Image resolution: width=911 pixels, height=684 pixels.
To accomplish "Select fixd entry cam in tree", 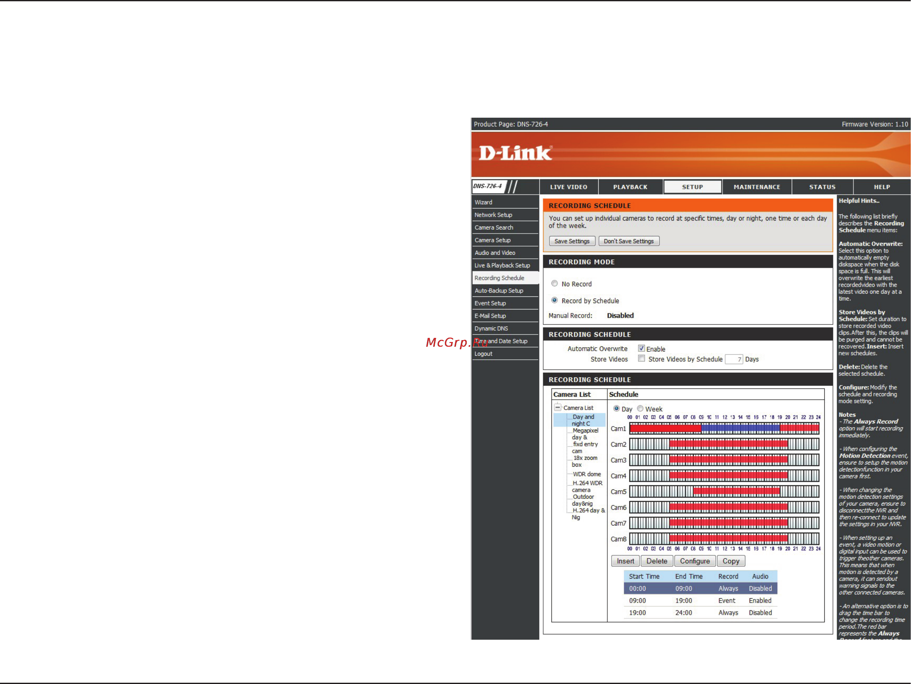I will tap(585, 447).
